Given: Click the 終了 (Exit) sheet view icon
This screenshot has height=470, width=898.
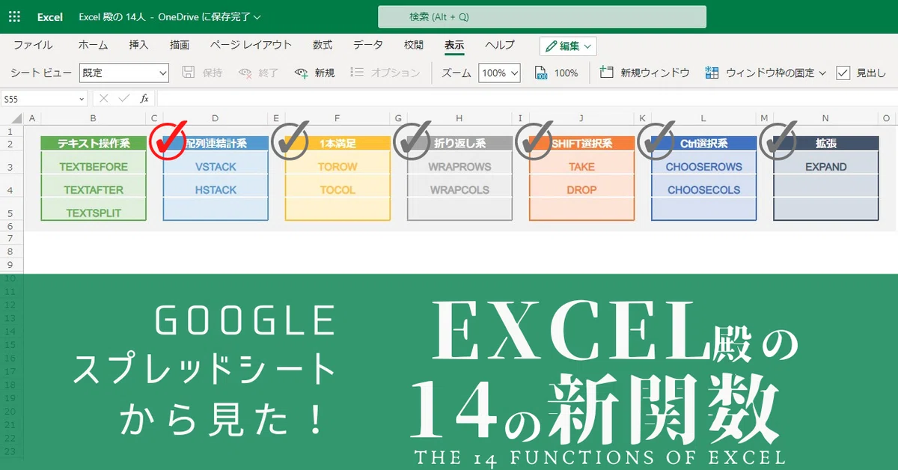Looking at the screenshot, I should (x=245, y=73).
